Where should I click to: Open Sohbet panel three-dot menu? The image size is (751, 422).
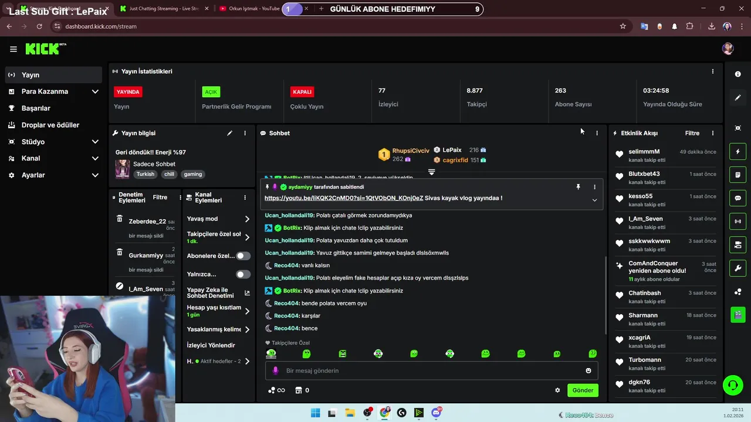(x=597, y=133)
